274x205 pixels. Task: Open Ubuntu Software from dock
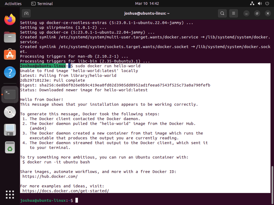10,55
